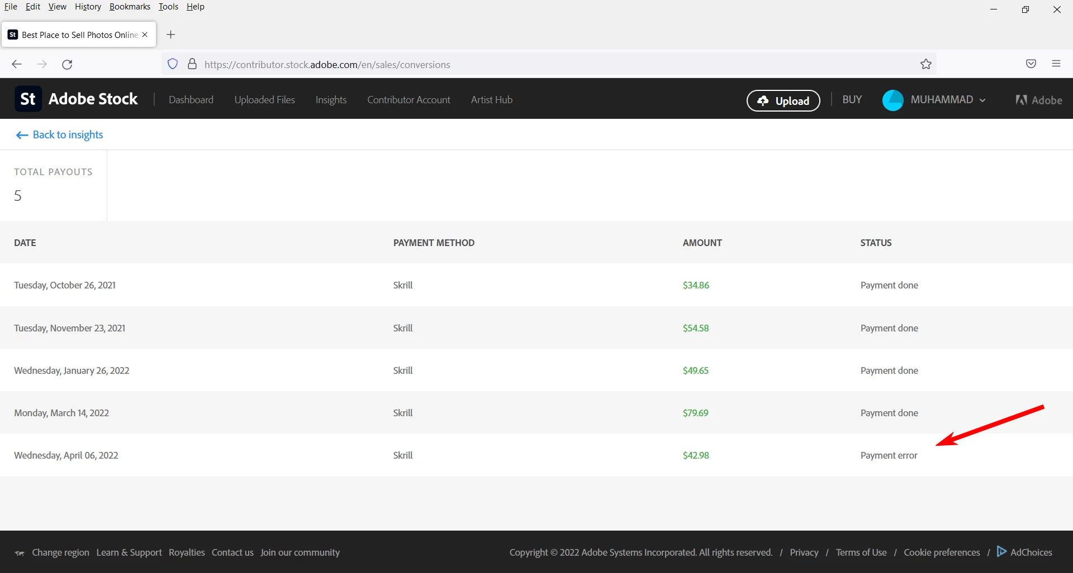Click Change region in the footer
Viewport: 1073px width, 573px height.
[60, 552]
